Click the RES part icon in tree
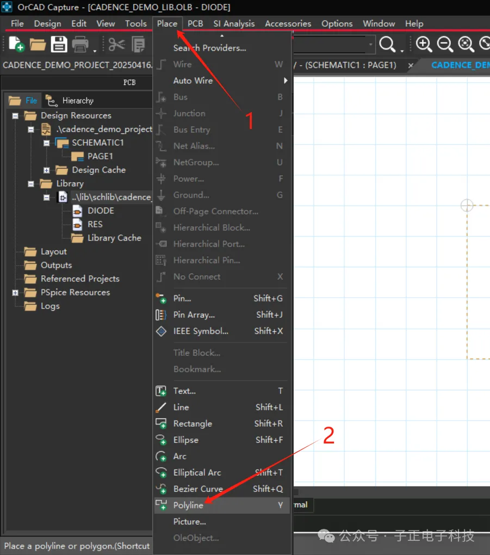This screenshot has width=490, height=555. click(x=77, y=224)
